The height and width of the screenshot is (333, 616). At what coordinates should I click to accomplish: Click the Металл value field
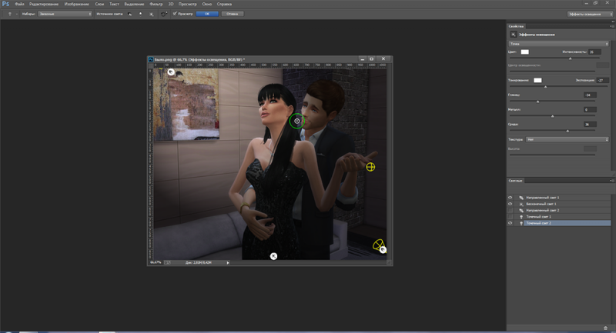(x=590, y=109)
